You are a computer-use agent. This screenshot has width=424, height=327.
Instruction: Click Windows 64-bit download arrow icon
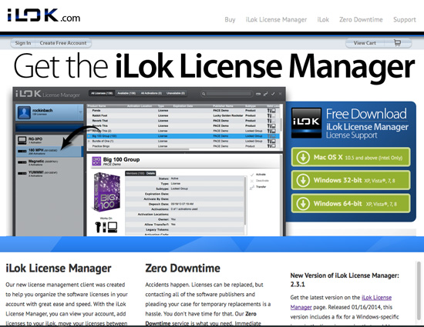coord(303,204)
